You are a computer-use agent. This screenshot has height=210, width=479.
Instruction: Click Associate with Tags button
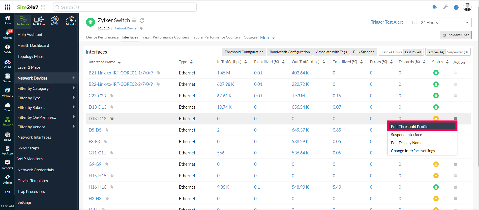pyautogui.click(x=332, y=52)
